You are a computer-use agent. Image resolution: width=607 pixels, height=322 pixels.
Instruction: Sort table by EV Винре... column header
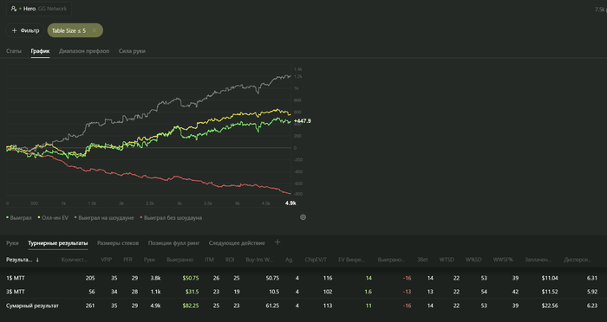click(x=351, y=260)
